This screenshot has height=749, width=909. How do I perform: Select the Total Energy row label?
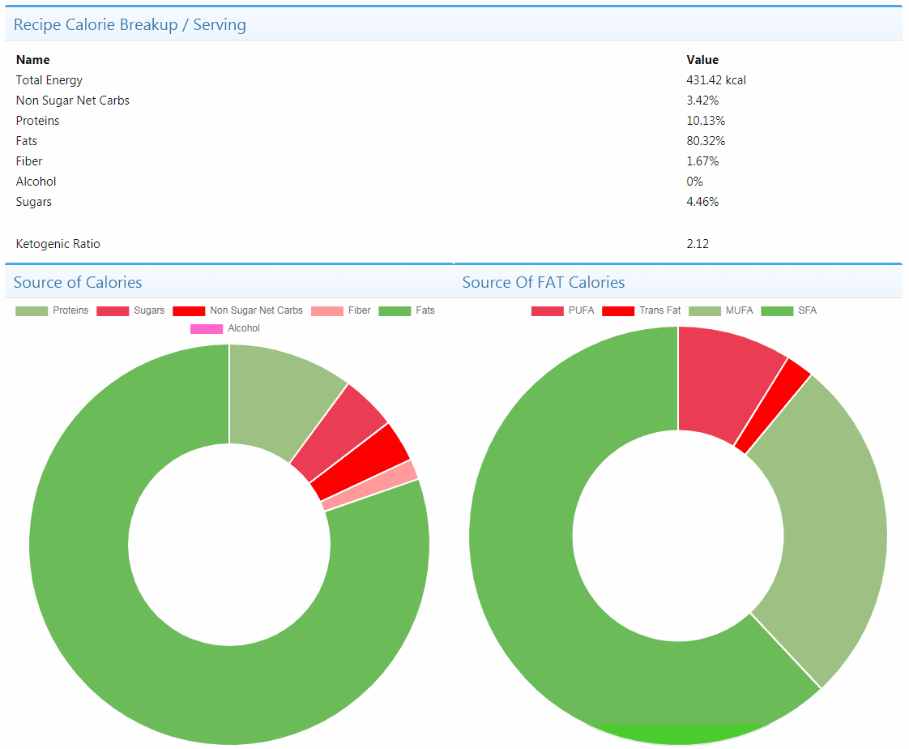49,80
